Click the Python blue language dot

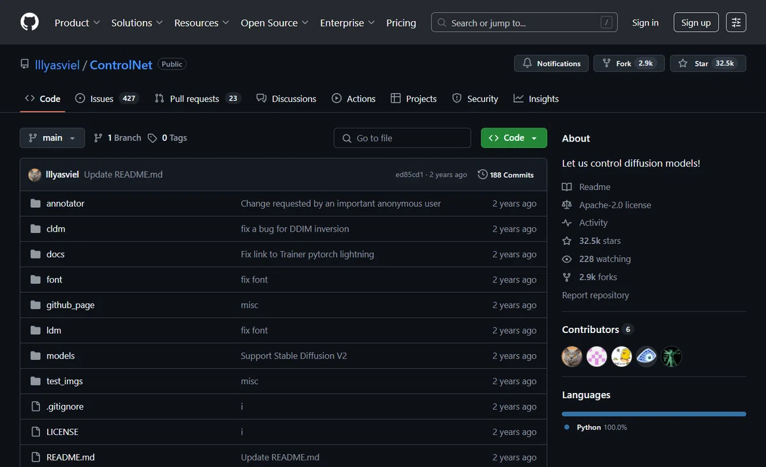click(567, 427)
